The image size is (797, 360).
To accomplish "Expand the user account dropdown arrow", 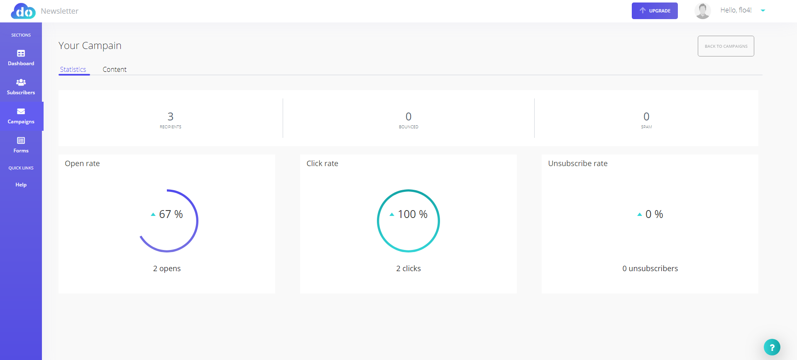I will 763,11.
